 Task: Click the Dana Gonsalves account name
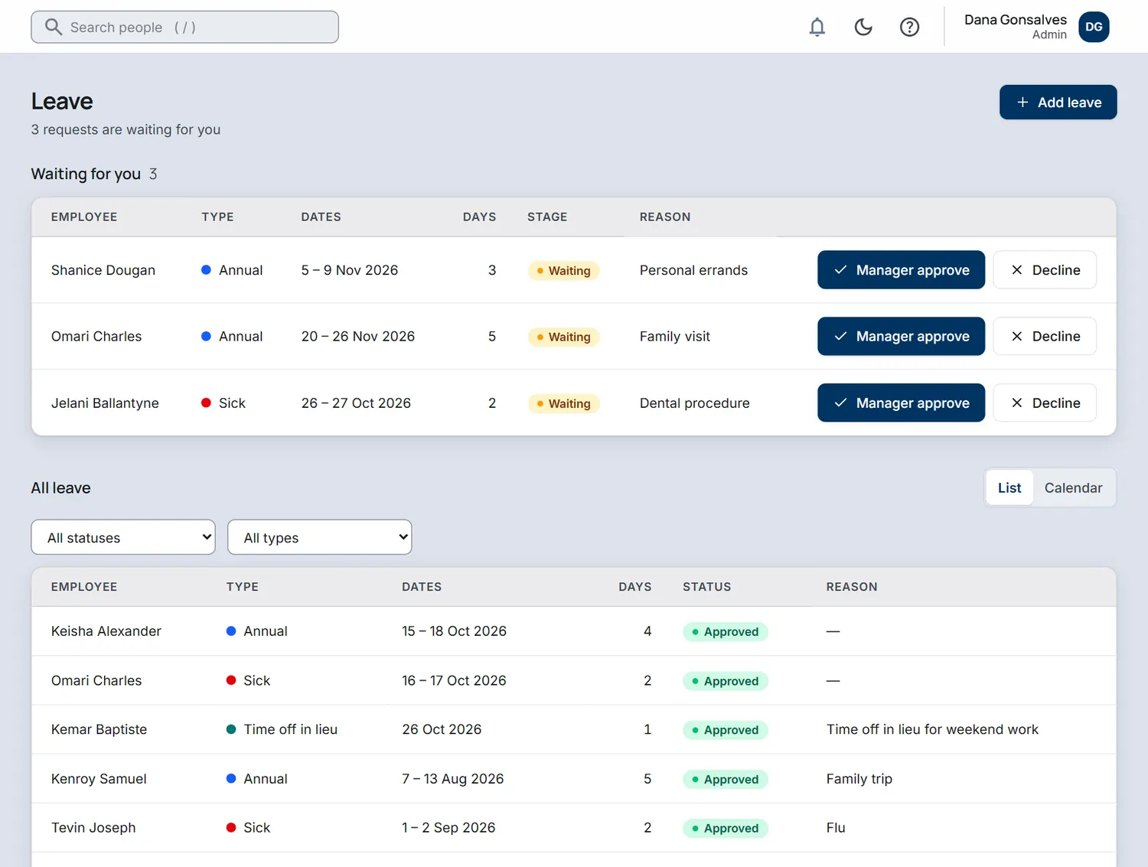tap(1016, 20)
